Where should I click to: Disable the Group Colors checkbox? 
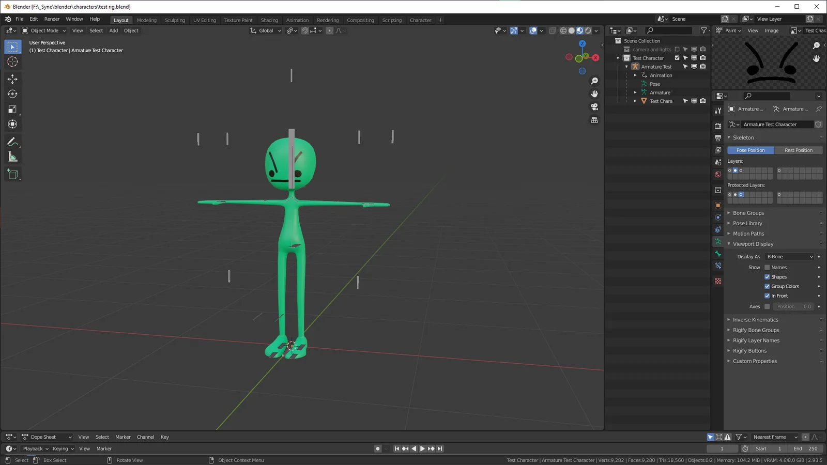tap(766, 286)
